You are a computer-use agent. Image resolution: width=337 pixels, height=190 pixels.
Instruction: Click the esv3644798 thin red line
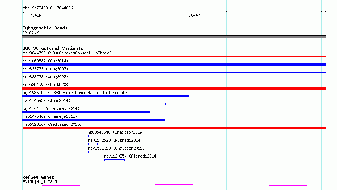174,57
